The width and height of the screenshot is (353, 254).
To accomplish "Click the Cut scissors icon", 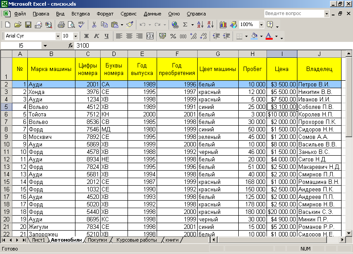I will click(x=94, y=25).
